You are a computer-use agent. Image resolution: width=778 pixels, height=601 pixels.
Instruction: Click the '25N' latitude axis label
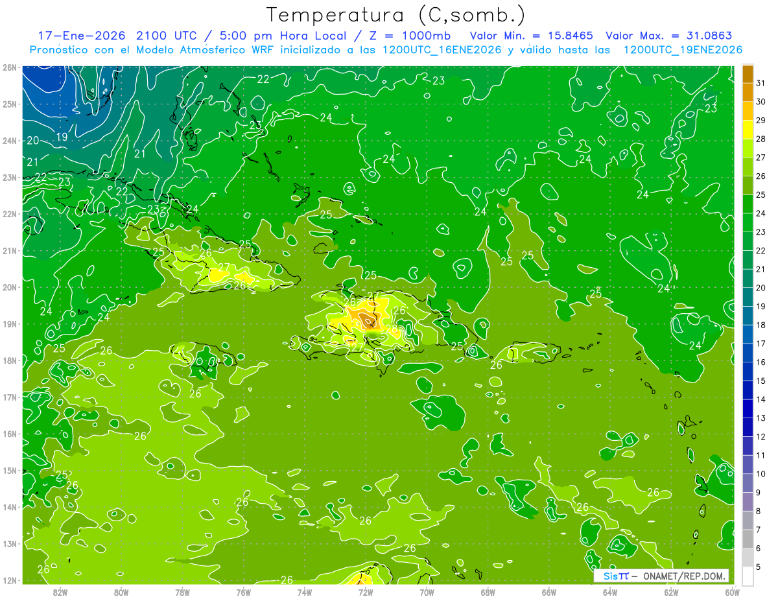coord(10,104)
